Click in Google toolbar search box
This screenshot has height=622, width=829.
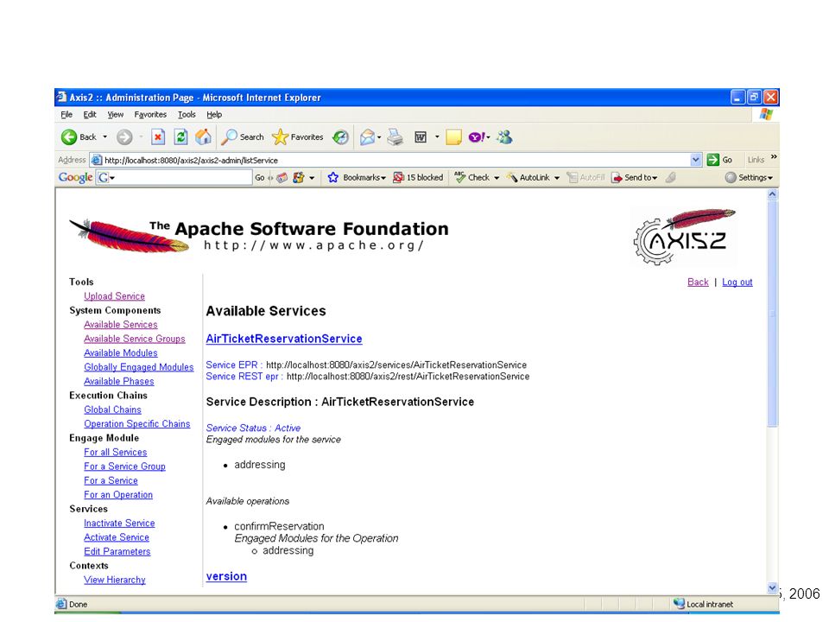click(183, 178)
